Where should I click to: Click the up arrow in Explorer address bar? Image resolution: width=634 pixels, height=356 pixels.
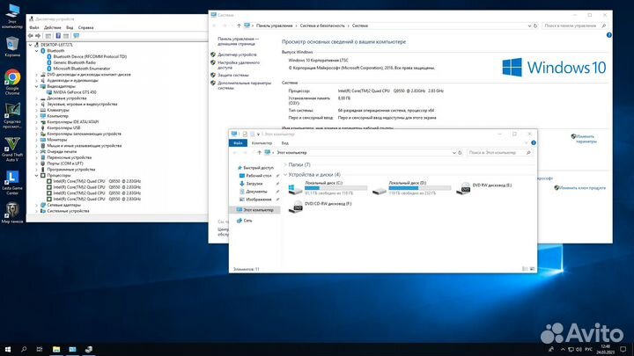coord(259,153)
